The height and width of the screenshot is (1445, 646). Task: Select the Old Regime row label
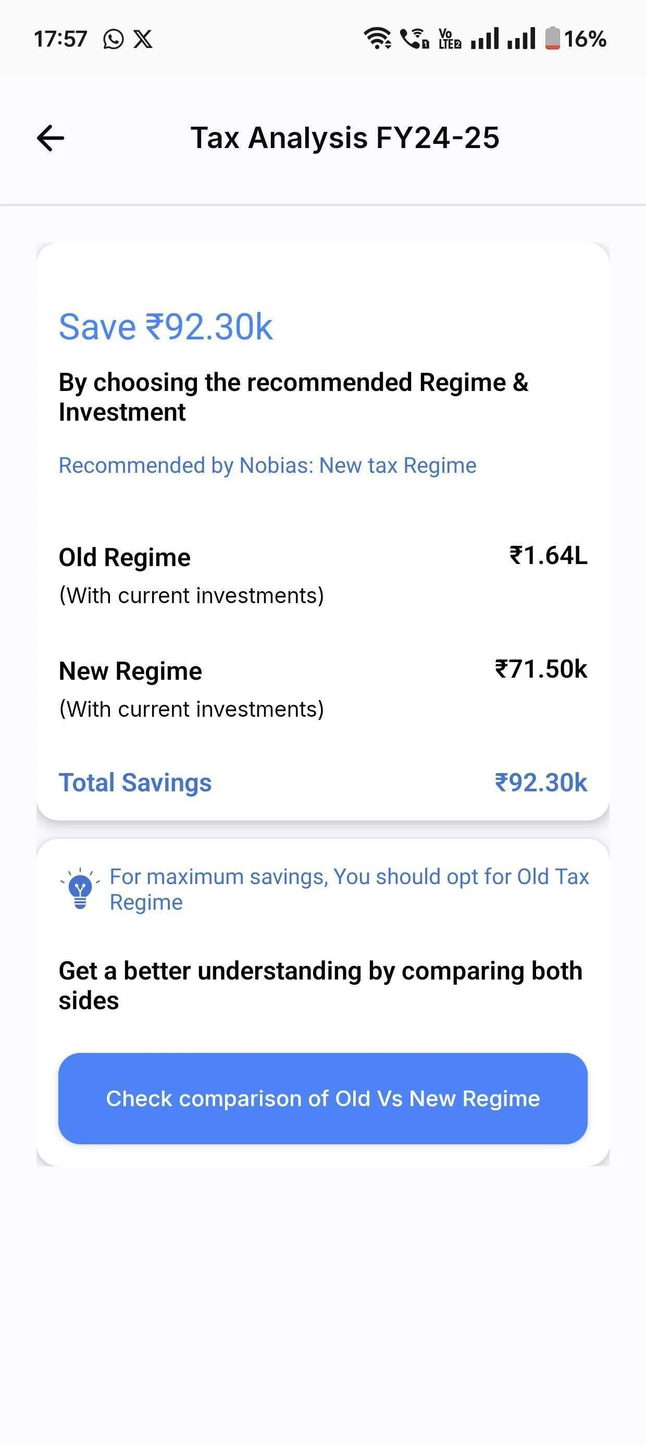click(125, 558)
